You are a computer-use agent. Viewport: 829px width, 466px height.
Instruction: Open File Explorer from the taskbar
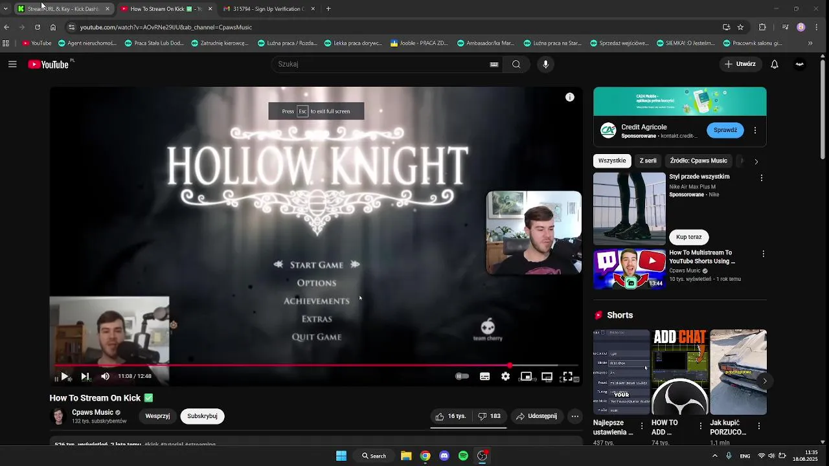point(406,456)
